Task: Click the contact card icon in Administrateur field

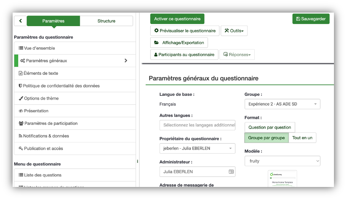Action: [x=231, y=171]
